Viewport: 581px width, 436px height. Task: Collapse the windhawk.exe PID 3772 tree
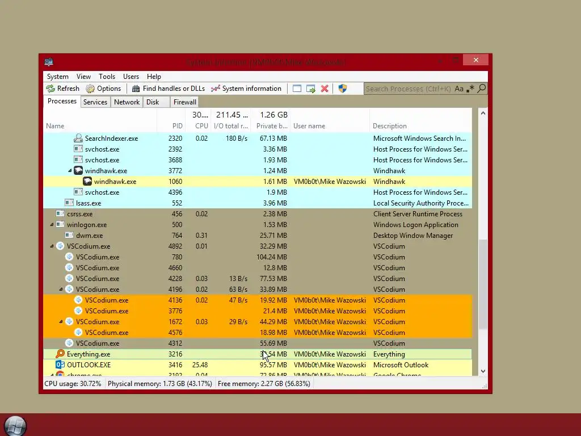click(70, 170)
